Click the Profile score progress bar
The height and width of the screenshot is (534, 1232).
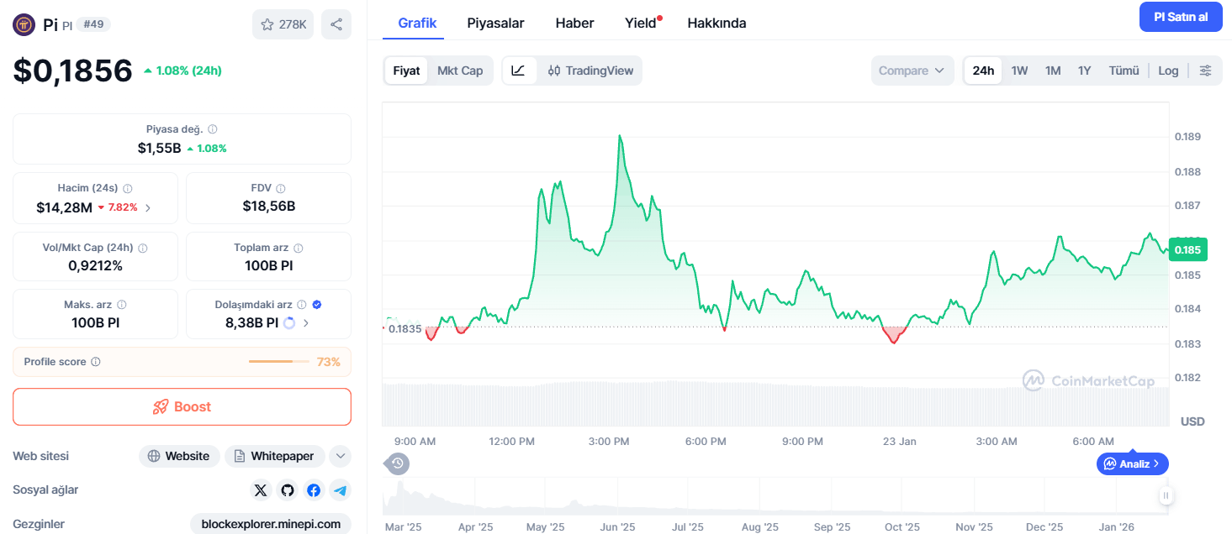279,362
